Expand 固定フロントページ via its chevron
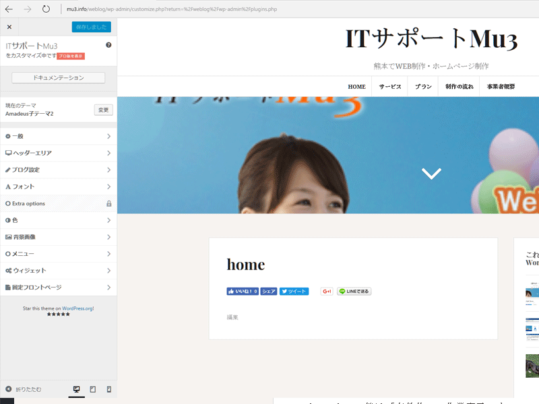539x404 pixels. (x=108, y=288)
